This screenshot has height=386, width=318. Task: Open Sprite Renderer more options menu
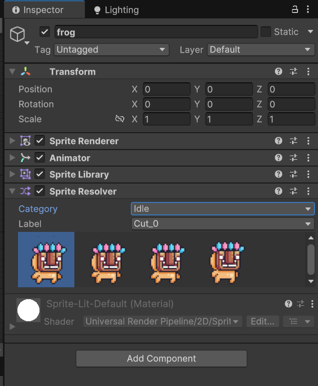point(309,141)
